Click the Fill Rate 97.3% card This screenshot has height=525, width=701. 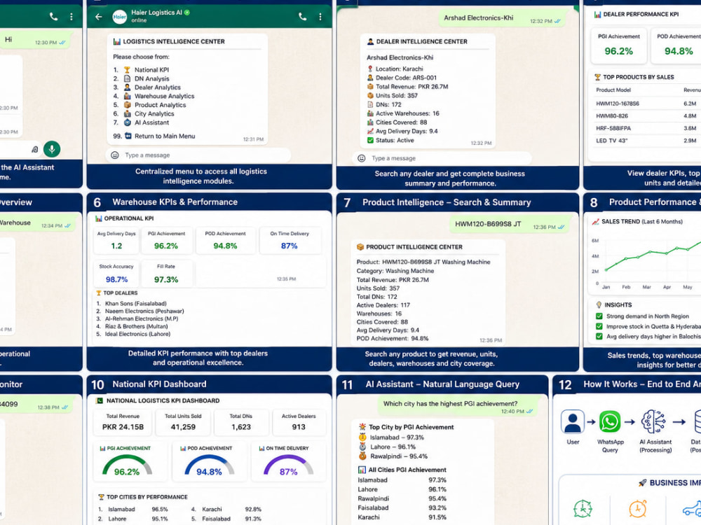[166, 273]
